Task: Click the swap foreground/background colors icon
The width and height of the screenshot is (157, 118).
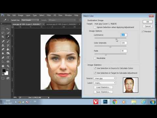Action: [8, 69]
